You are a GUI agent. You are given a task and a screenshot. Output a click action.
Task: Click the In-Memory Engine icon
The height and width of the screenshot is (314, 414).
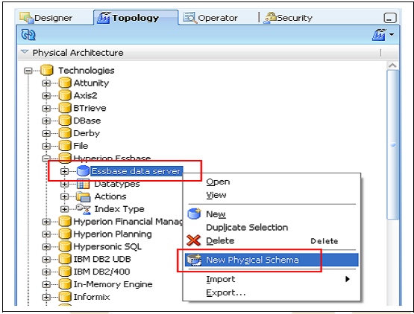click(65, 284)
